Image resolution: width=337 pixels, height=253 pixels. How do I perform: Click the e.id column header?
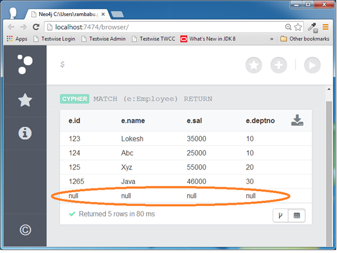tap(75, 121)
